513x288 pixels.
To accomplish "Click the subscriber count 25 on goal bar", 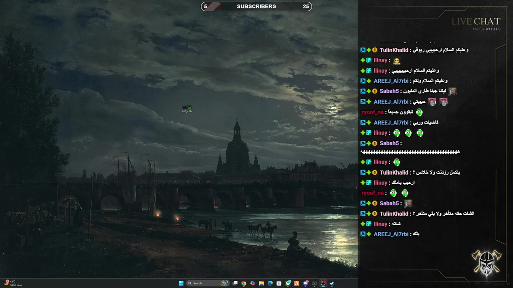I will coord(306,6).
